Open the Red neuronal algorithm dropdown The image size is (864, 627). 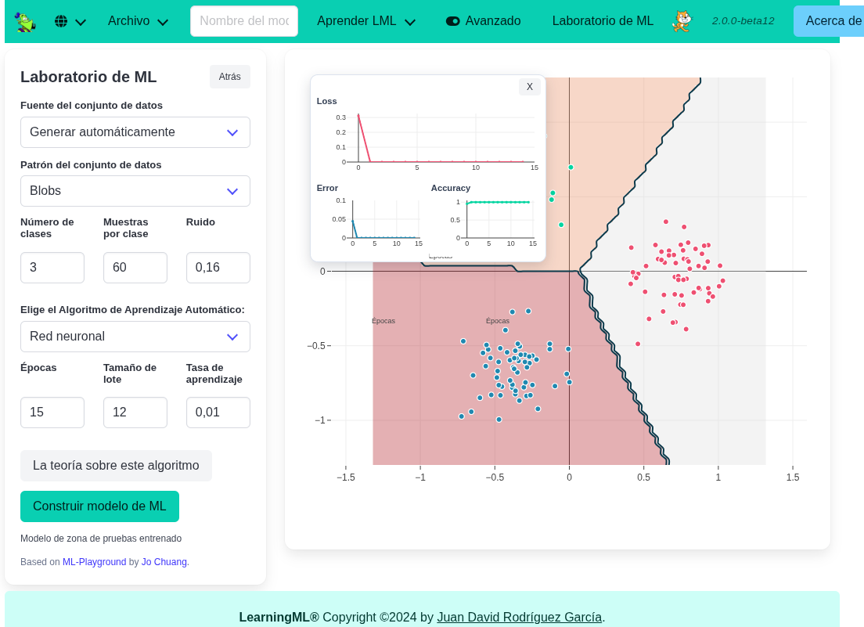point(135,337)
